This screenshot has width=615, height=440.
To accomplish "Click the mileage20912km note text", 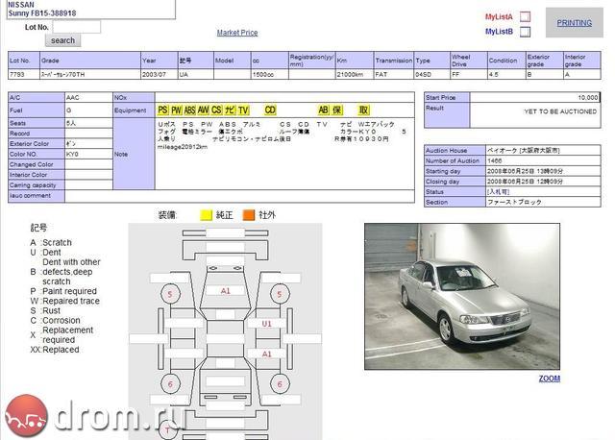I will pos(183,147).
